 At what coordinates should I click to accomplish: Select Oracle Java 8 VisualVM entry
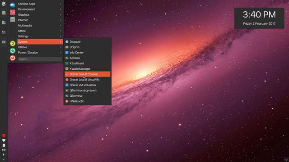pyautogui.click(x=88, y=80)
